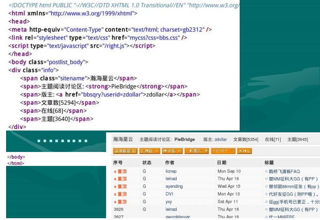The width and height of the screenshot is (320, 220).
Task: Open author leinad in row 3626
Action: (171, 209)
